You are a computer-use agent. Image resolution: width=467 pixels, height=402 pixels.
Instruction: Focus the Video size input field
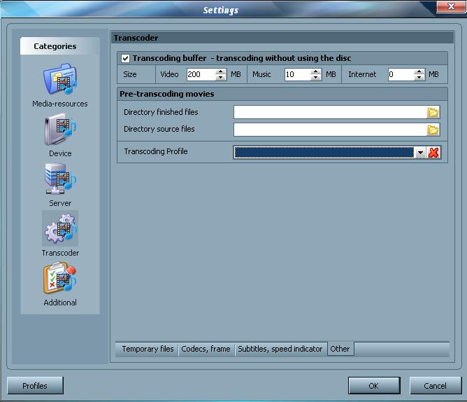pos(201,75)
